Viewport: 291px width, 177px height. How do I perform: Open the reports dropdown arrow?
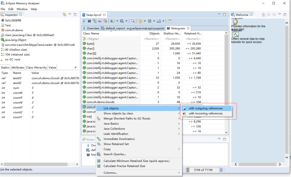(x=117, y=21)
